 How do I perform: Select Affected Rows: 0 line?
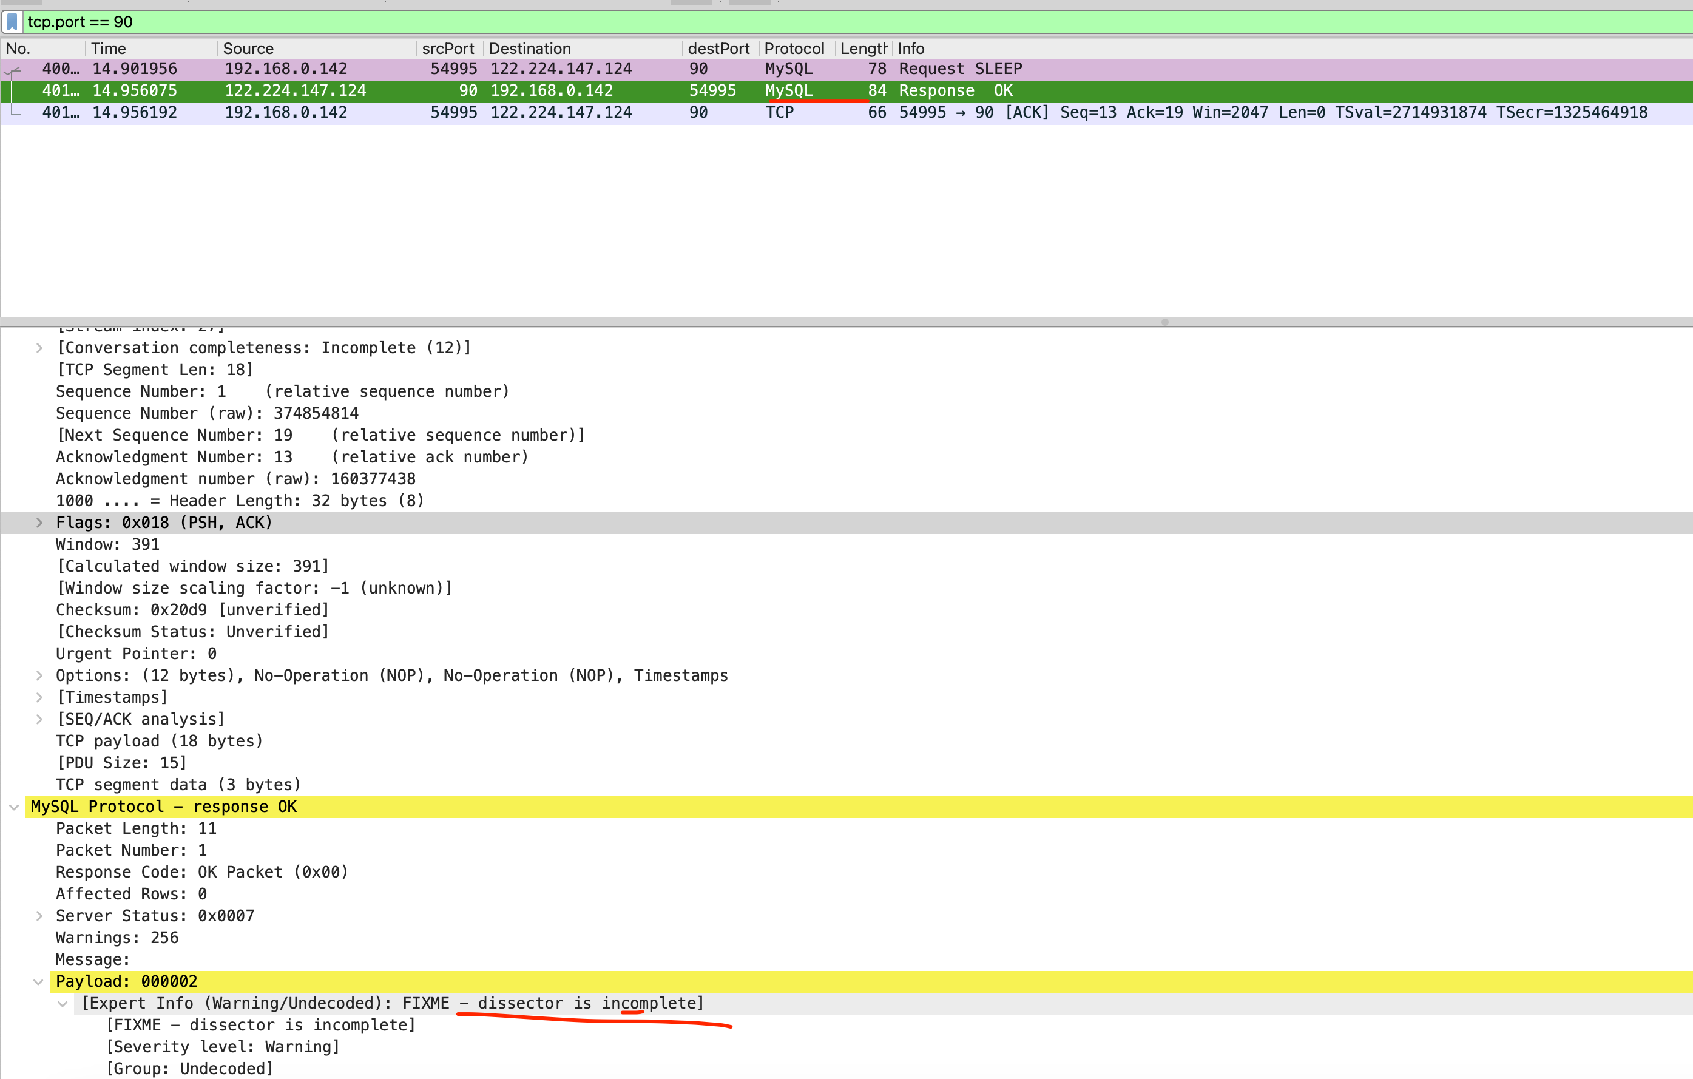pyautogui.click(x=132, y=894)
